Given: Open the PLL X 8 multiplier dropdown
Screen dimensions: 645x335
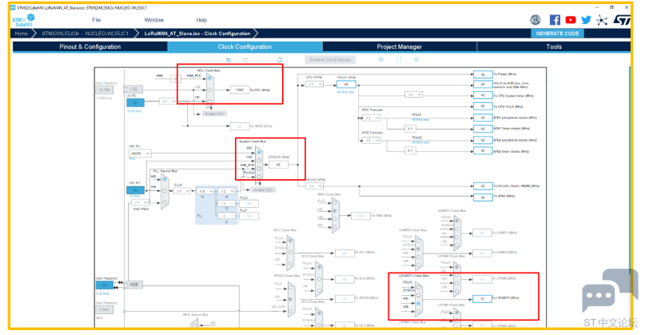Looking at the screenshot, I should [x=205, y=191].
